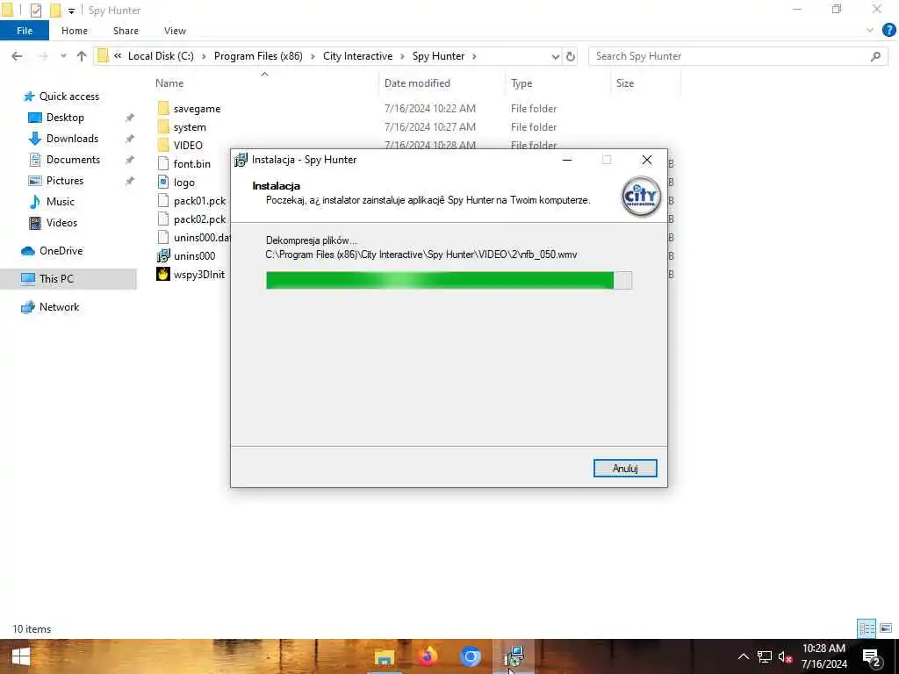
Task: Sort by the Name column header
Action: pos(169,83)
